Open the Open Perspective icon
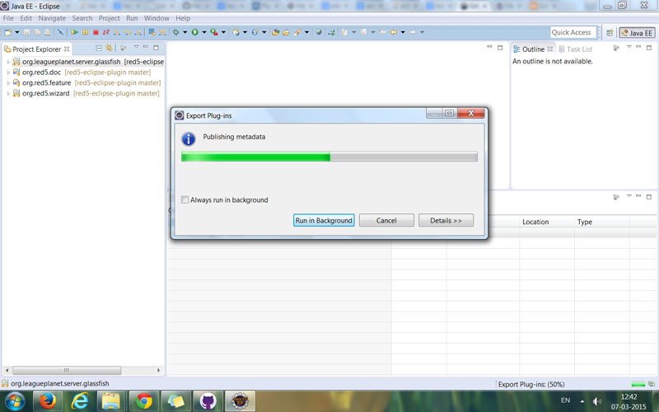659x412 pixels. [610, 32]
